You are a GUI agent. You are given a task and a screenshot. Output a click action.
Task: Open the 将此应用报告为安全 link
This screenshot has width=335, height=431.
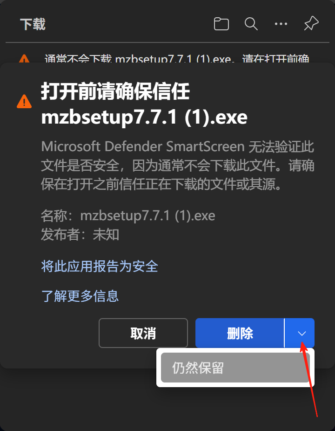(100, 266)
